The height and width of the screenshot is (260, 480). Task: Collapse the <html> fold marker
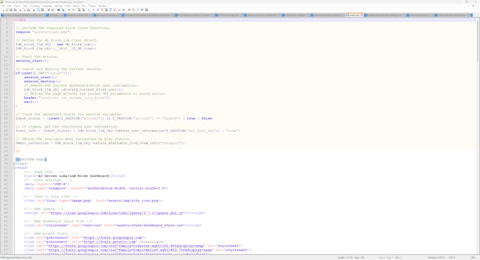pos(14,164)
